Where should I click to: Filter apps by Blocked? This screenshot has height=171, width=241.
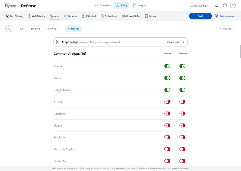(36, 29)
